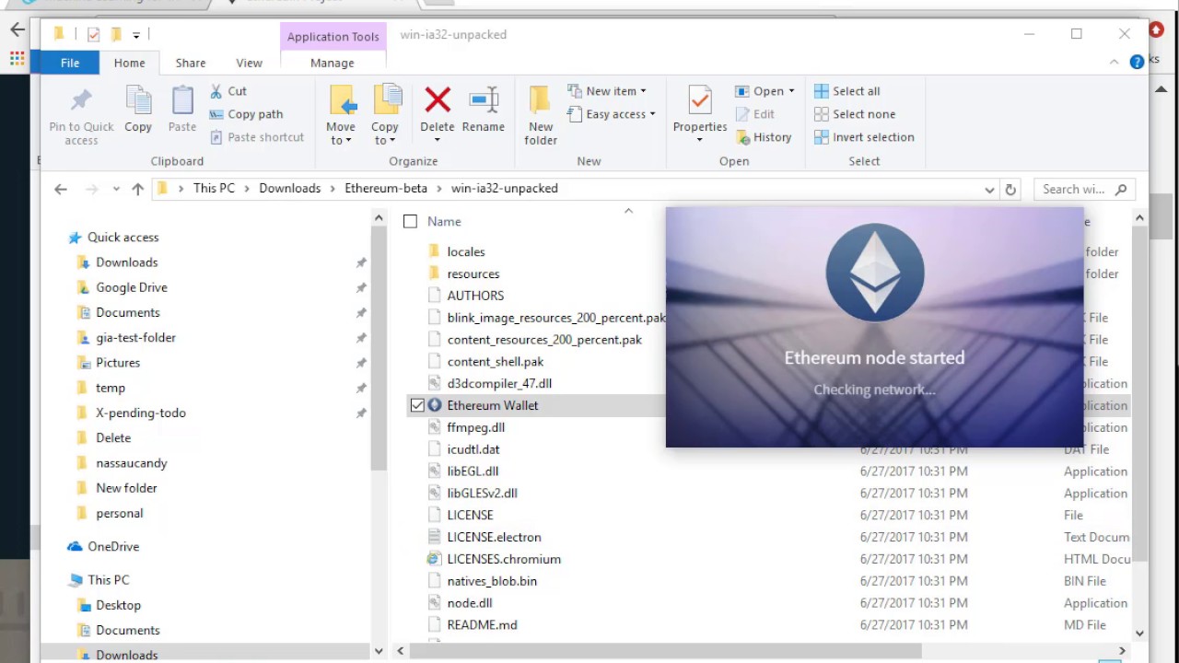Open the File menu tab
Viewport: 1179px width, 663px height.
click(x=70, y=63)
